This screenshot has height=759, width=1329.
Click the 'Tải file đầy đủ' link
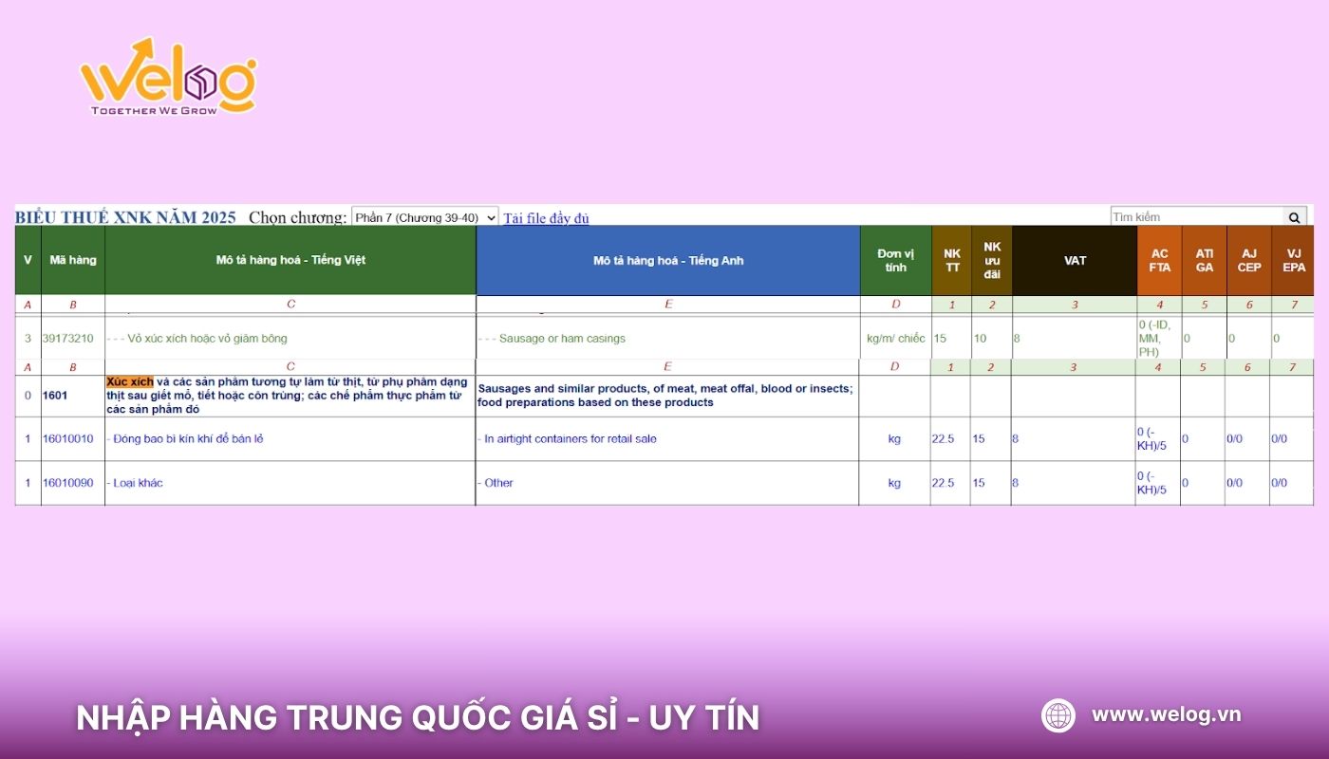(x=548, y=217)
